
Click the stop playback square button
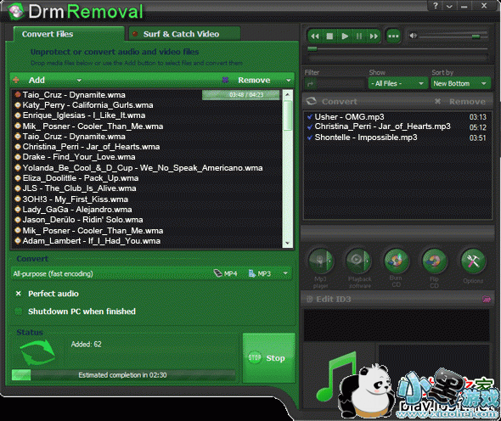[329, 36]
